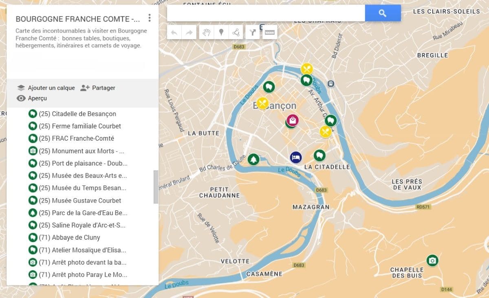Click a yellow crossed-utensils restaurant marker
Screen dimensions: 489x298
pos(307,69)
